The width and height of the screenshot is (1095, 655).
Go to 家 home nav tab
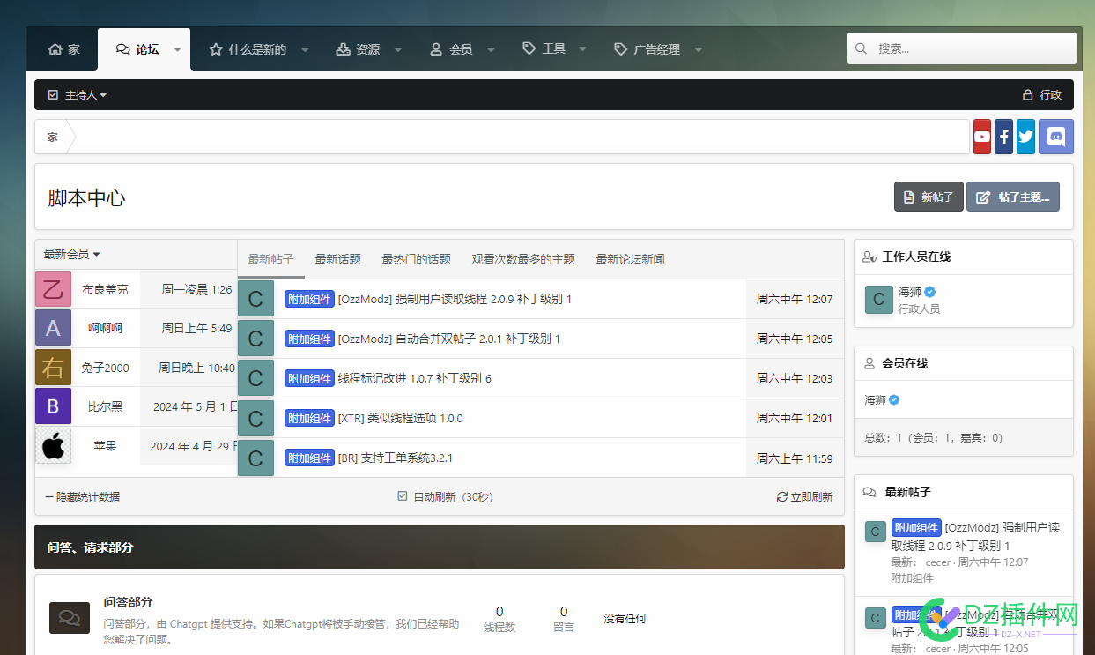63,49
